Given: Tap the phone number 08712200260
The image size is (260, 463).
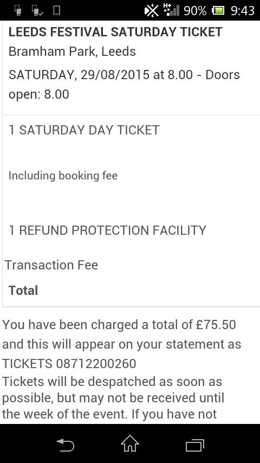Looking at the screenshot, I should coord(96,363).
